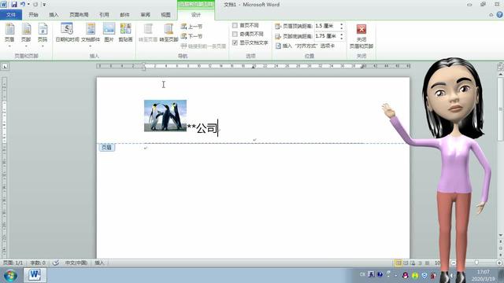Viewport: 504px width, 283px height.
Task: Switch to Web Layout view icon
Action: [413, 263]
